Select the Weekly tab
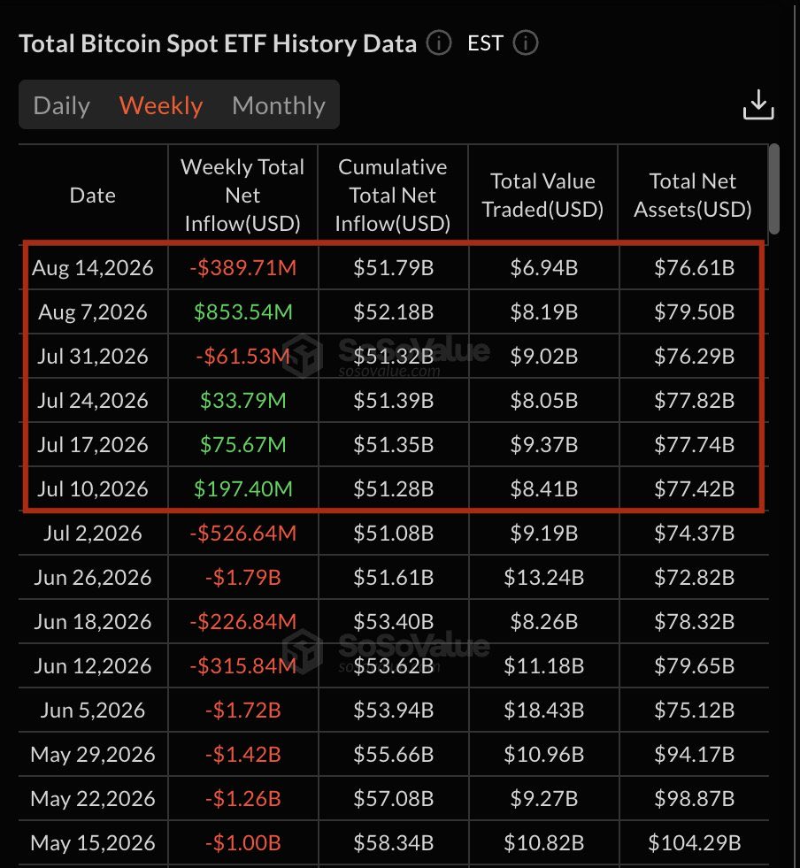Viewport: 800px width, 868px height. 161,105
